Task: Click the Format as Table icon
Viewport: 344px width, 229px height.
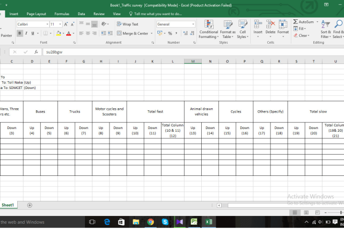Action: [x=228, y=29]
